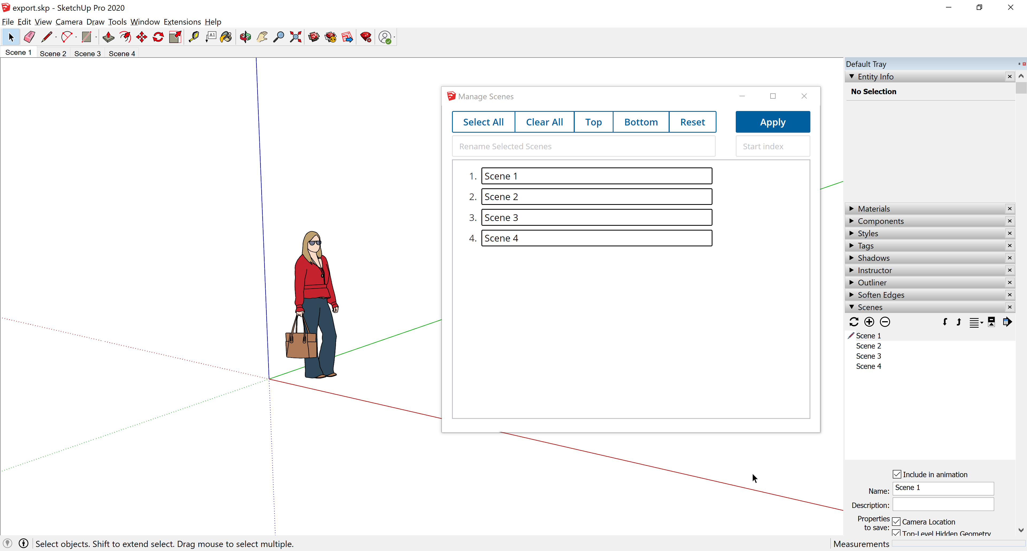Screen dimensions: 1027x551
Task: Choose the Tape Measure tool
Action: tap(194, 37)
